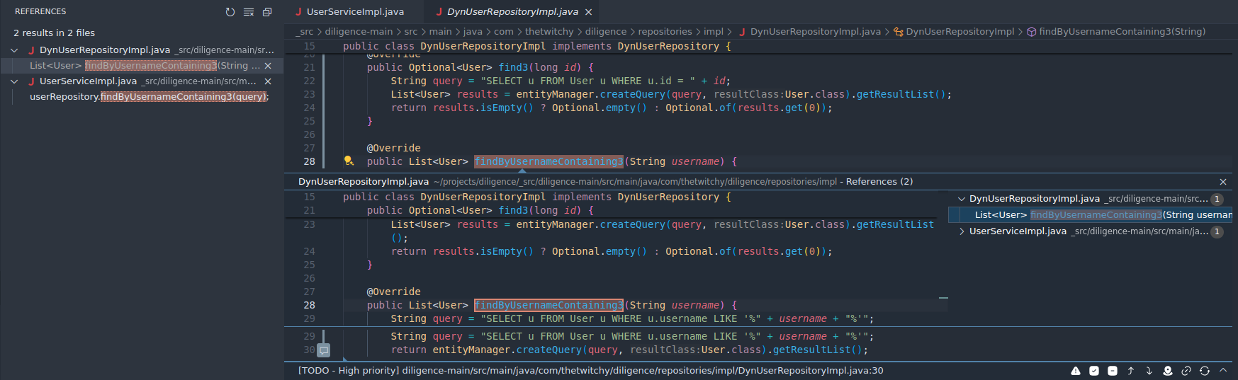Select the DynUserRepositoryImpl.java editor tab
Viewport: 1238px width, 380px height.
[x=512, y=12]
